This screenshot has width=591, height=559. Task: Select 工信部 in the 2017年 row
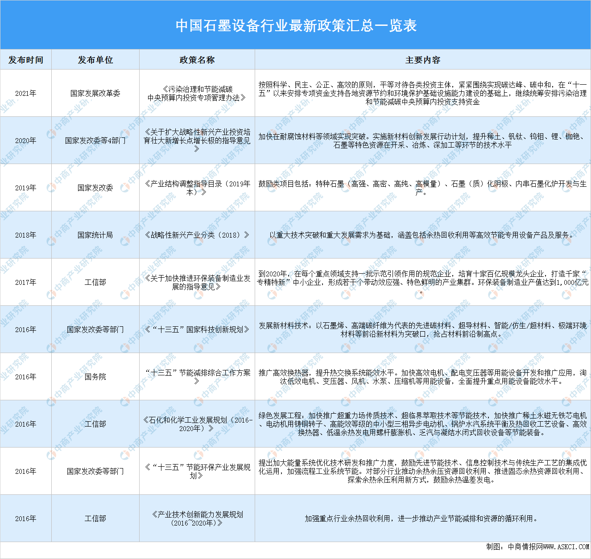pos(95,282)
